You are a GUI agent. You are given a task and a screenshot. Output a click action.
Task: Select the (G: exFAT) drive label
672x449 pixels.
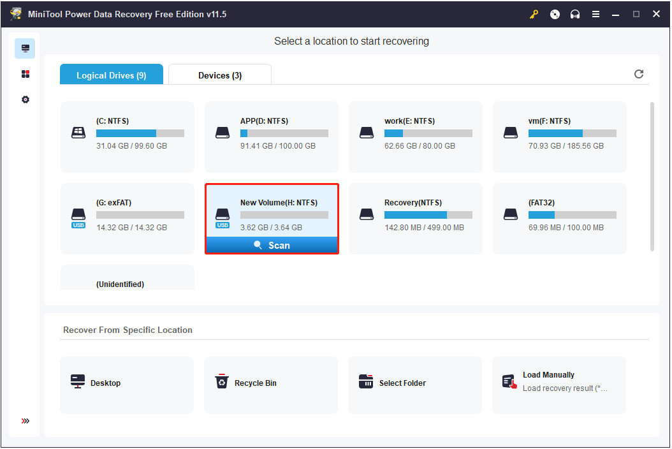pyautogui.click(x=113, y=202)
